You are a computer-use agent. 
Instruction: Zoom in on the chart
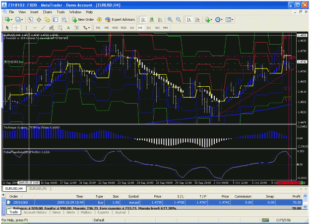point(170,19)
